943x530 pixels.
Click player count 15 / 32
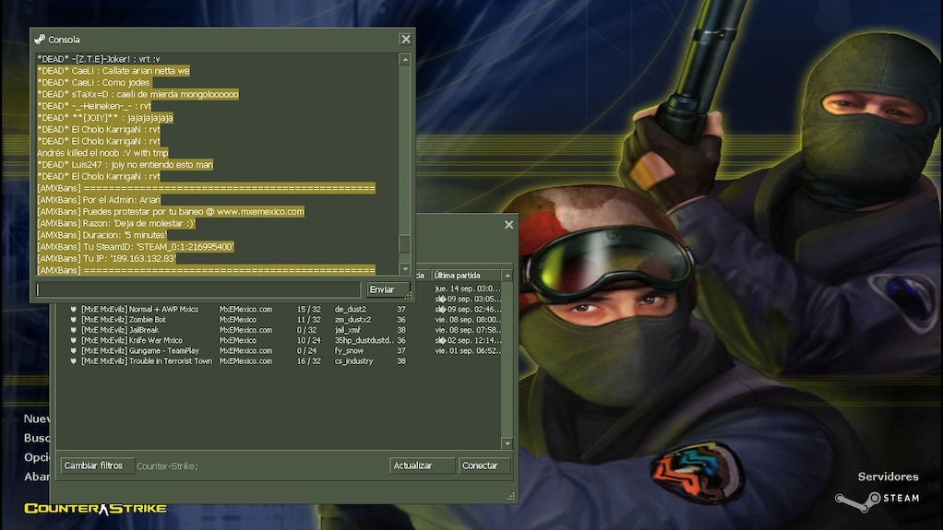(308, 310)
